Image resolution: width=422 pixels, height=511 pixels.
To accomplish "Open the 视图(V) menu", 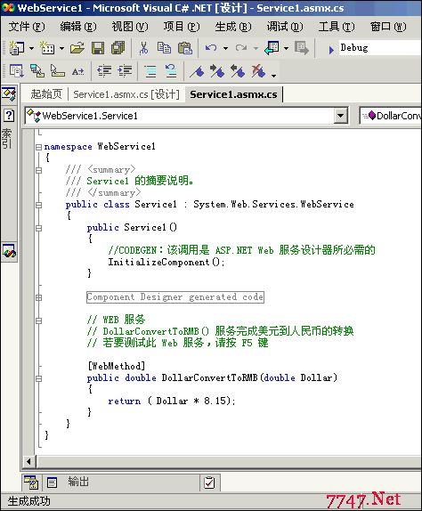I will point(130,27).
